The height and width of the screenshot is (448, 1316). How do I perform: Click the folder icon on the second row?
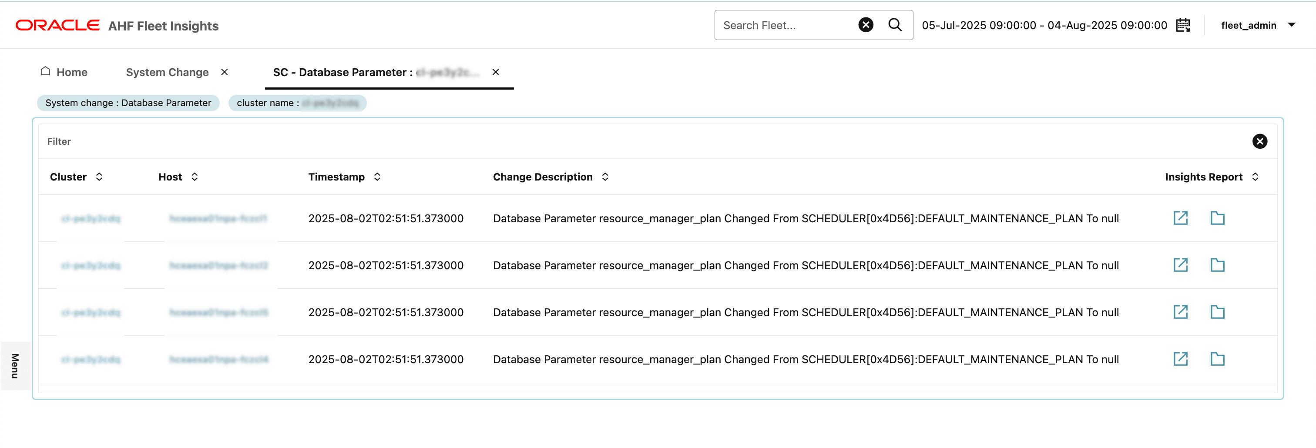(1219, 264)
